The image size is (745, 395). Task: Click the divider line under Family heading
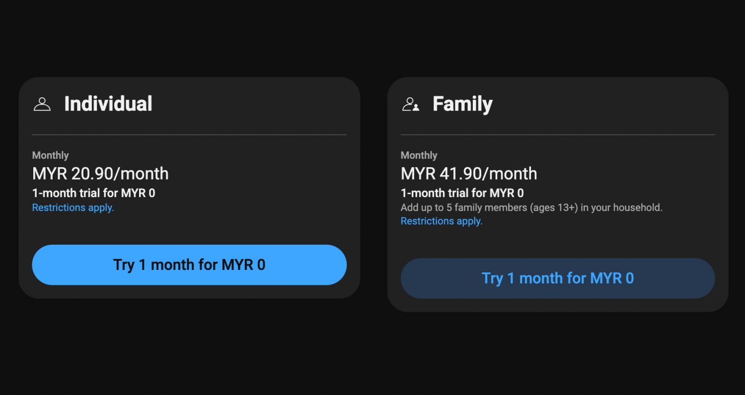(557, 134)
